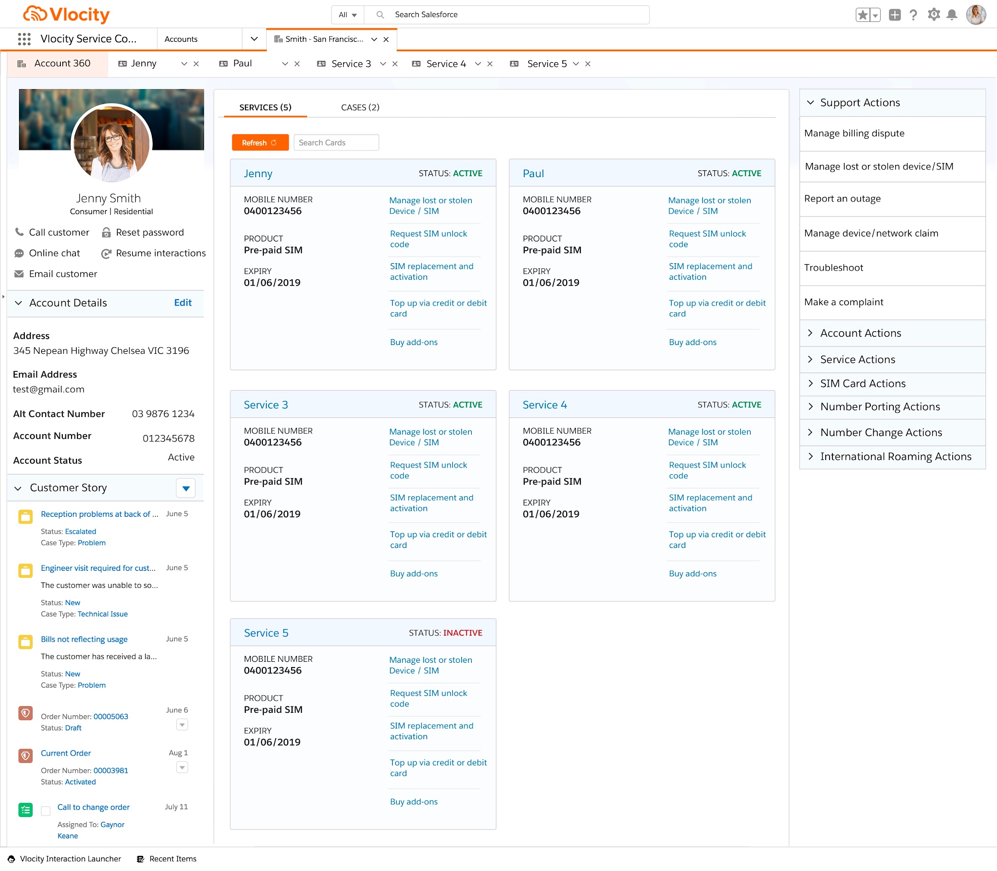Click the global add plus icon

[x=894, y=15]
